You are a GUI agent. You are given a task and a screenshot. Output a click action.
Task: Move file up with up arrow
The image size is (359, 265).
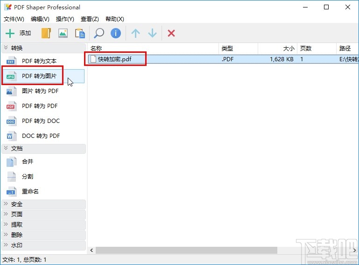[x=135, y=33]
